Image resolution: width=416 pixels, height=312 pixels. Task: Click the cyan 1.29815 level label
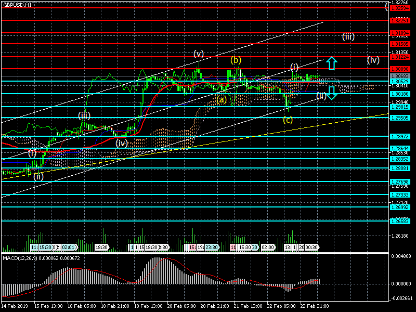click(400, 107)
